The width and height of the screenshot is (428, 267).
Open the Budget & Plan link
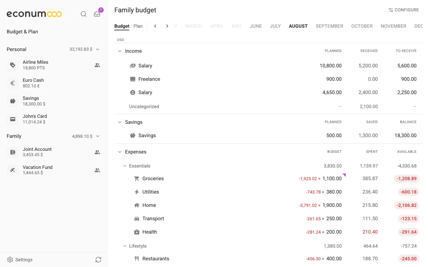click(22, 32)
